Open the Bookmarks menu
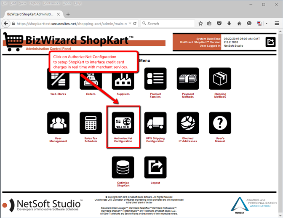Image resolution: width=283 pixels, height=218 pixels. [x=51, y=3]
